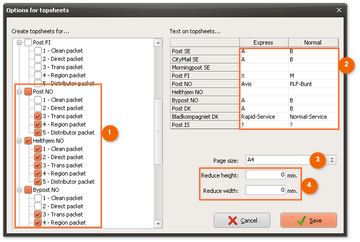
Task: Select the Morningpost SE Express cell
Action: coord(264,68)
